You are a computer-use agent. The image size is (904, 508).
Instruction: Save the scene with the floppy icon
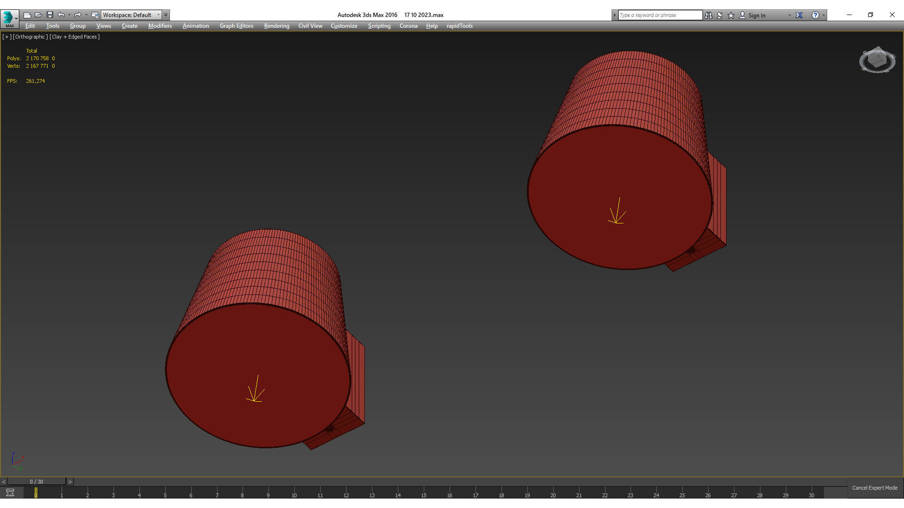(x=50, y=15)
